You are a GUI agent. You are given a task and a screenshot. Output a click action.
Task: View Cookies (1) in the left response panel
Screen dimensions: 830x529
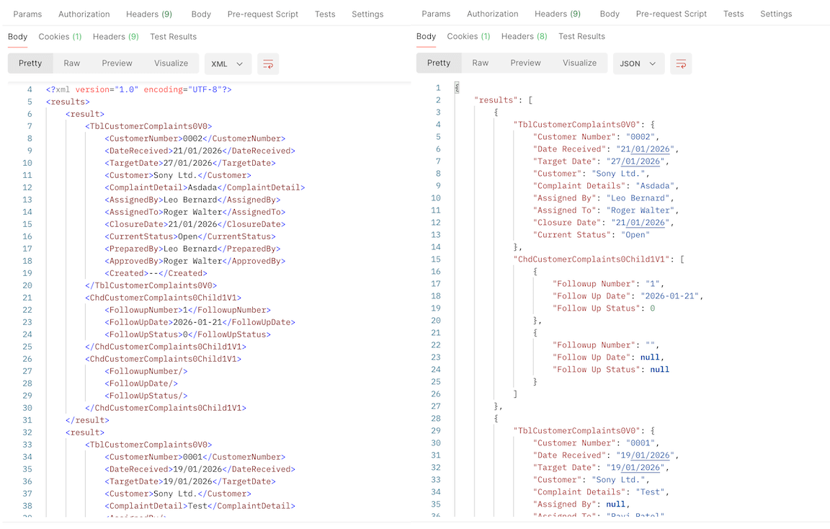(60, 37)
